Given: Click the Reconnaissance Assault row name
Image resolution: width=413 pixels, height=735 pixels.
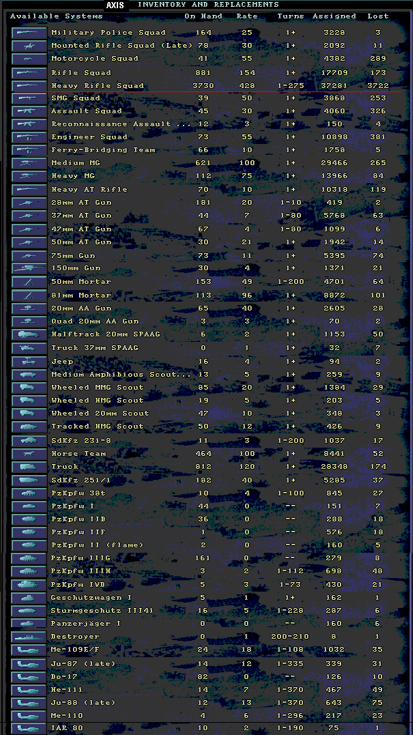Looking at the screenshot, I should click(122, 124).
